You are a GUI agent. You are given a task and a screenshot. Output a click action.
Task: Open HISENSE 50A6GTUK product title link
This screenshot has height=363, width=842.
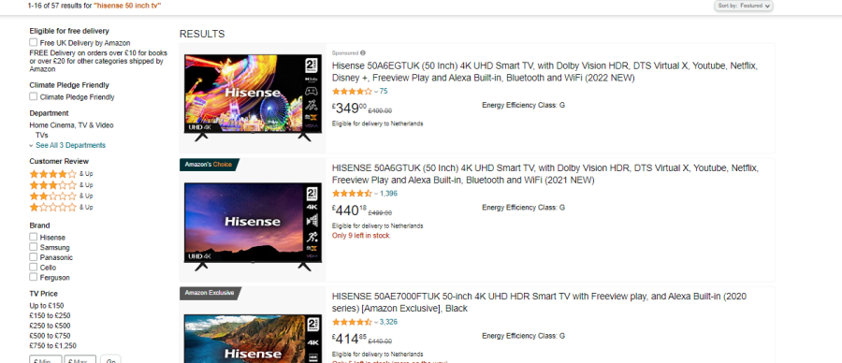click(545, 174)
